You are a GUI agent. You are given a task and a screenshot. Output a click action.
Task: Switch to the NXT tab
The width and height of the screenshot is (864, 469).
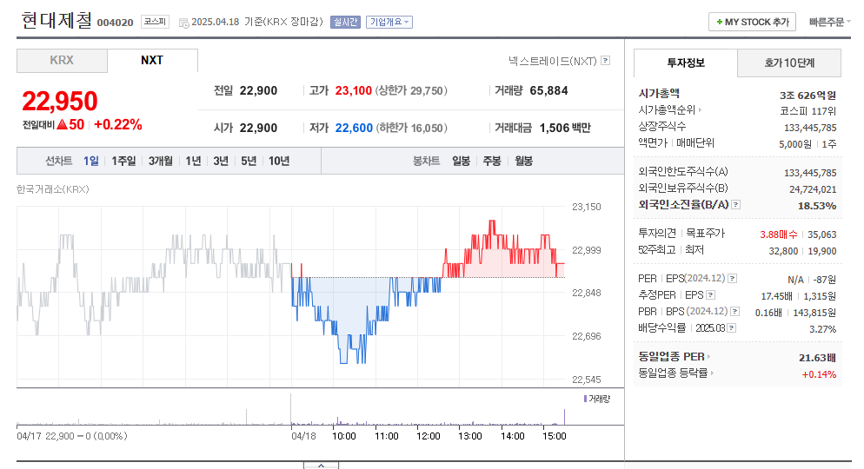coord(152,61)
